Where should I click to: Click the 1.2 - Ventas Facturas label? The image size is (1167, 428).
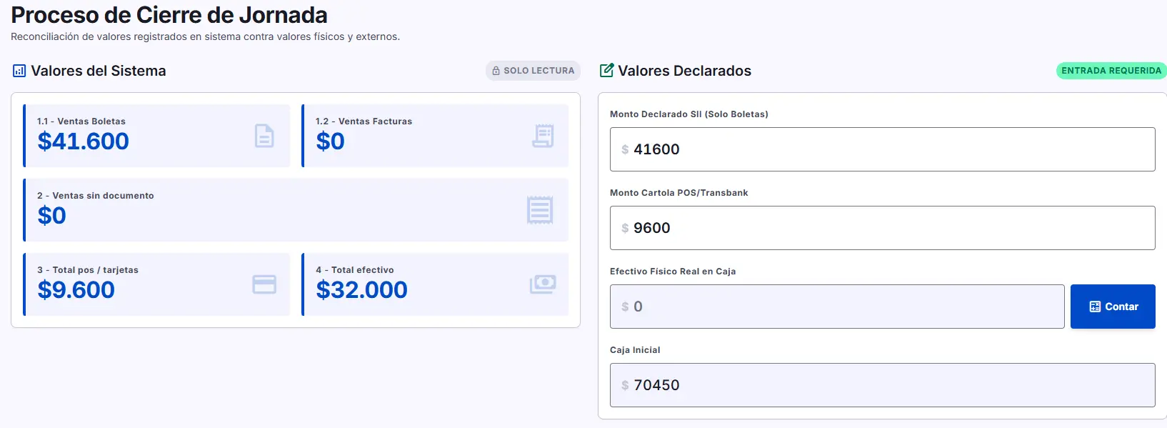[x=364, y=121]
